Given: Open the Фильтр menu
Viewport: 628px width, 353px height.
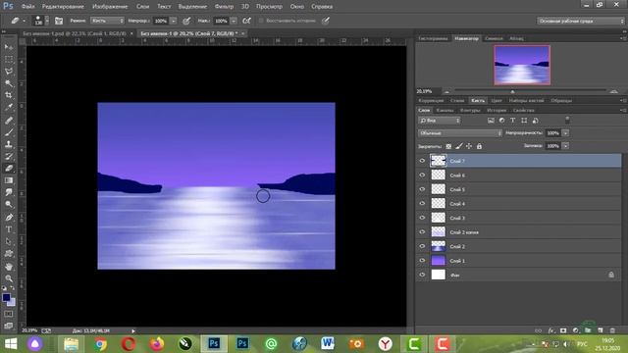Looking at the screenshot, I should coord(224,7).
